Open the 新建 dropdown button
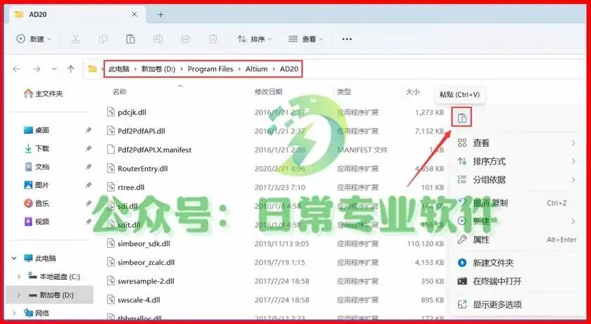 click(34, 39)
